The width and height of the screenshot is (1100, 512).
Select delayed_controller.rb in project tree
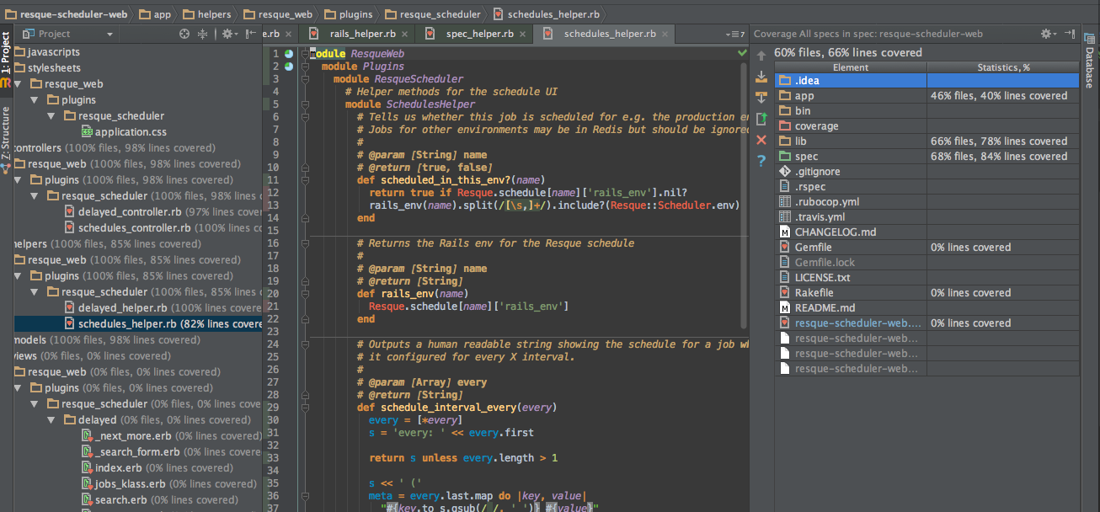click(164, 212)
